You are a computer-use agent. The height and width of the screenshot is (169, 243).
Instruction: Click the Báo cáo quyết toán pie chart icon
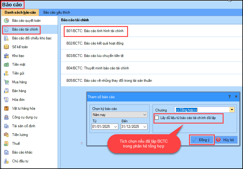click(x=6, y=21)
